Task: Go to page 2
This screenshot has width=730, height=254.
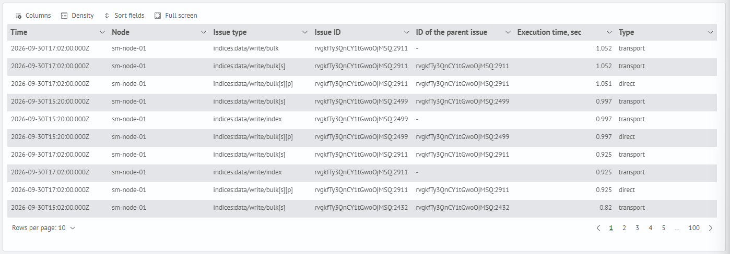Action: [624, 228]
